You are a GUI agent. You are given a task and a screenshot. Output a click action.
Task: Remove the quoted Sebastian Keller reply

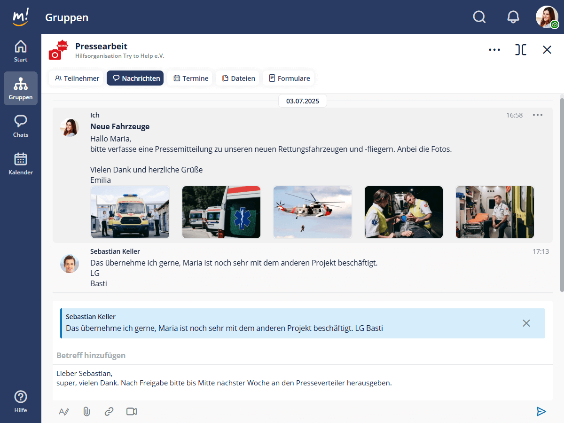click(x=526, y=323)
